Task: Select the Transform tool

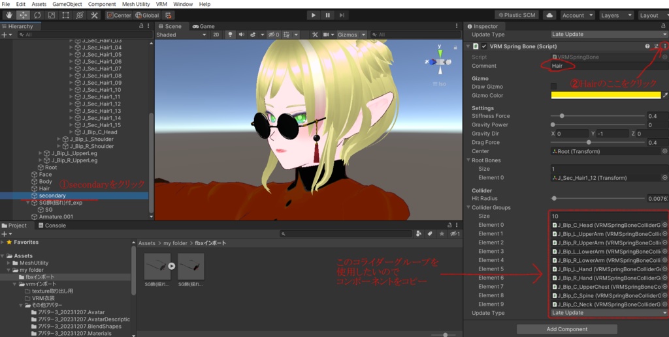Action: [79, 15]
